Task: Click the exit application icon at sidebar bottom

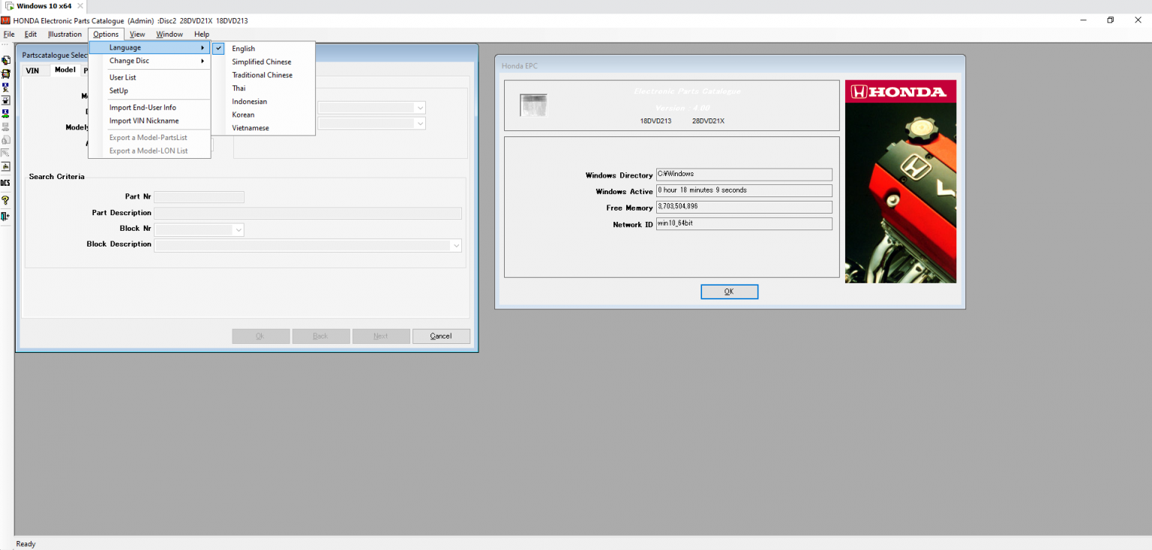Action: (x=6, y=217)
